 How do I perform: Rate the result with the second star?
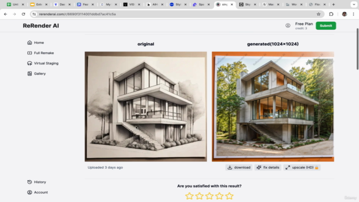pos(200,196)
